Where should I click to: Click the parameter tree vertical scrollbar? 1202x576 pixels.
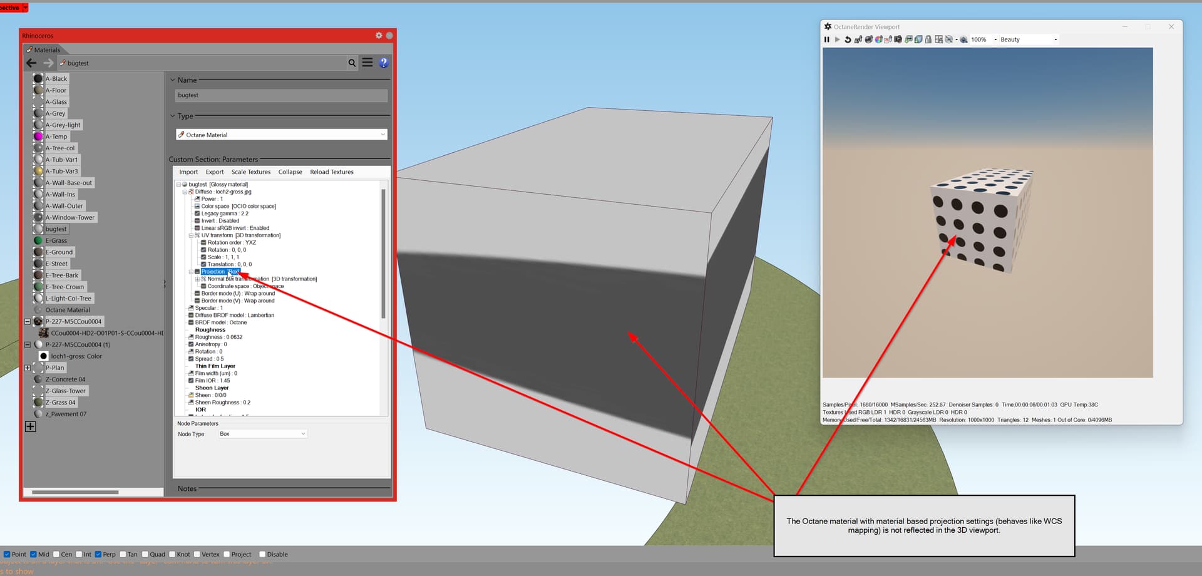click(x=383, y=254)
